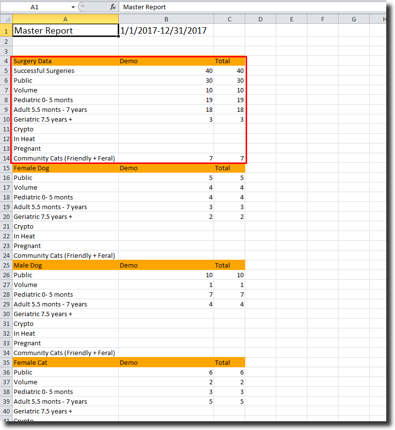This screenshot has width=395, height=430.
Task: Select column C header
Action: (229, 19)
